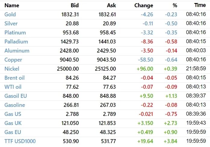210x147 pixels.
Task: Open the Gas UK quote
Action: pyautogui.click(x=13, y=123)
